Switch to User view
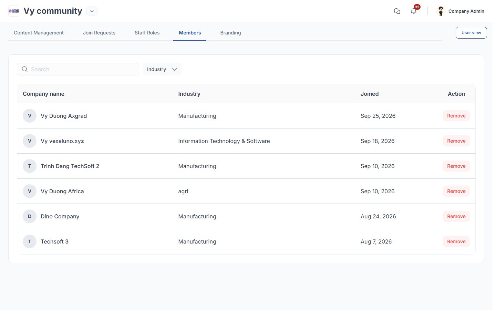 (471, 33)
